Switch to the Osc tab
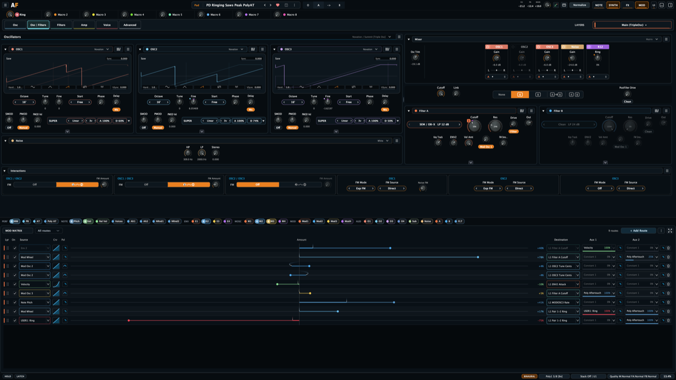The width and height of the screenshot is (676, 380). pyautogui.click(x=15, y=25)
